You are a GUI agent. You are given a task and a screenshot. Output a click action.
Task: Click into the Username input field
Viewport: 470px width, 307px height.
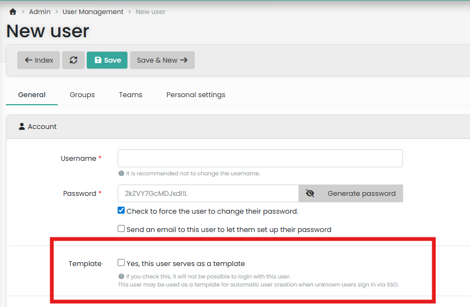(x=260, y=159)
